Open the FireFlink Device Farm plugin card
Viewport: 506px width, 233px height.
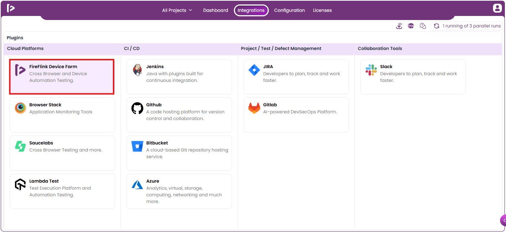pyautogui.click(x=62, y=77)
